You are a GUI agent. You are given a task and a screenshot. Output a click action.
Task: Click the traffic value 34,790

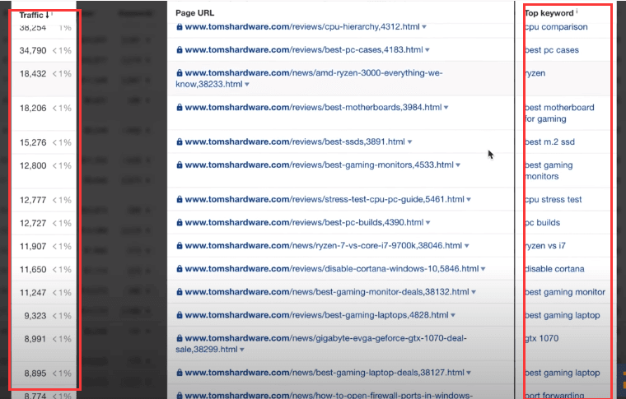(33, 51)
